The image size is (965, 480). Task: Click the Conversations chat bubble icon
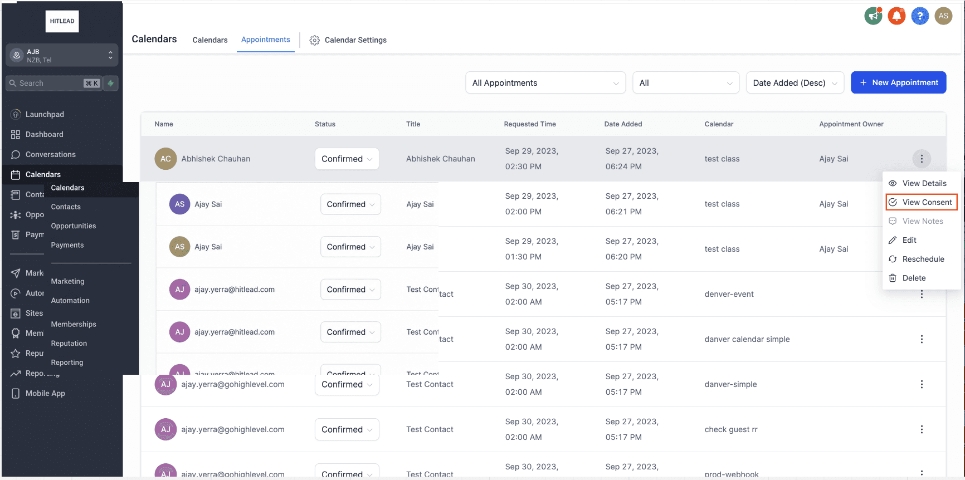(16, 154)
